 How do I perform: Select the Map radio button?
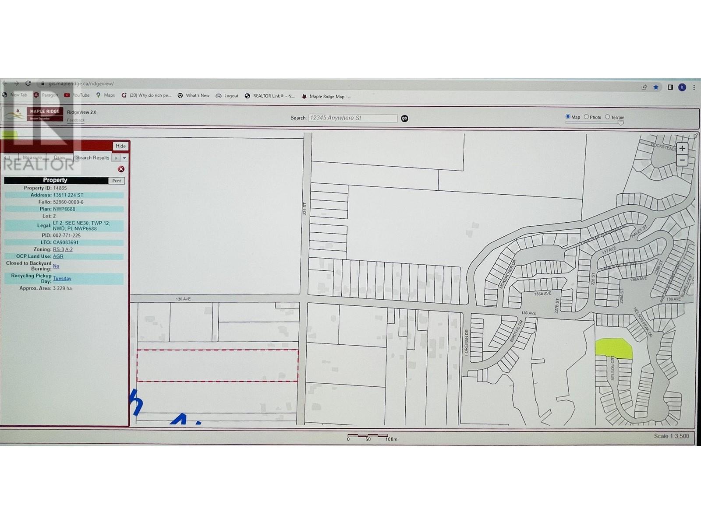568,117
